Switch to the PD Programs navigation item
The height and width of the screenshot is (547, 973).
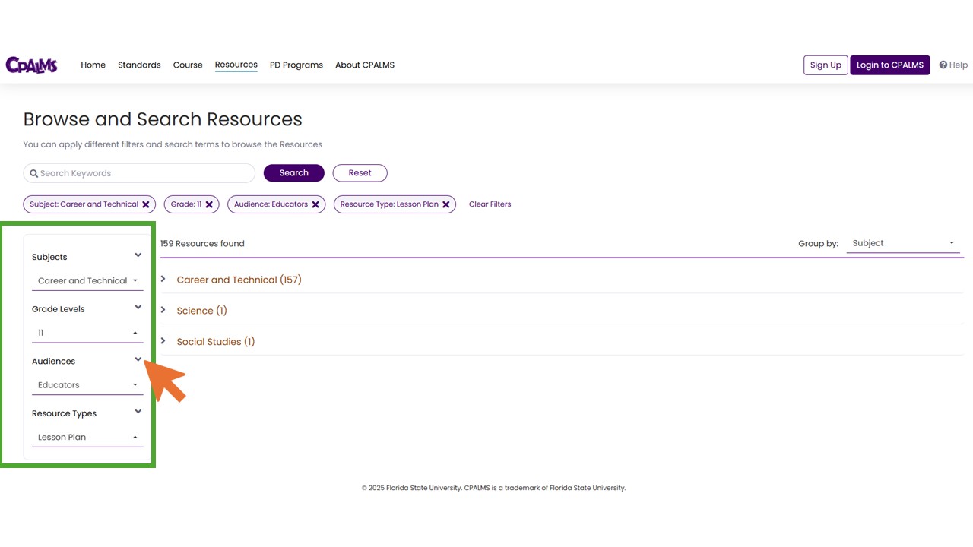coord(296,65)
